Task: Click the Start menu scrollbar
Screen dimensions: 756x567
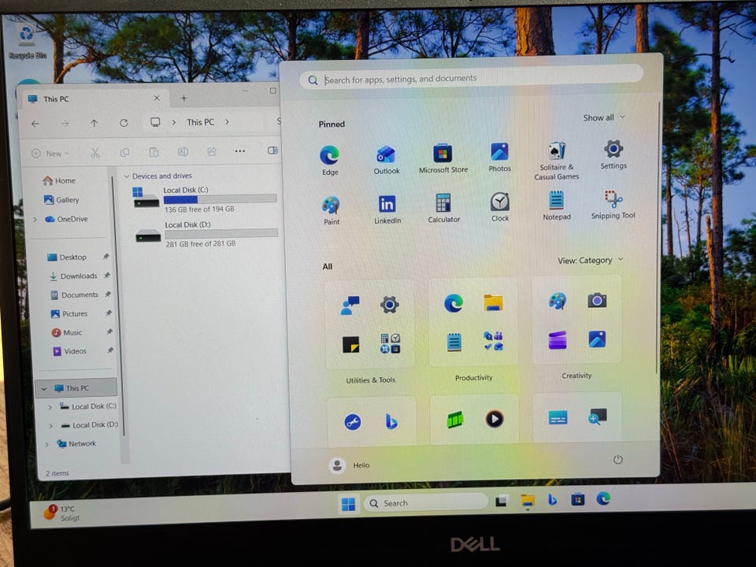Action: coord(657,237)
